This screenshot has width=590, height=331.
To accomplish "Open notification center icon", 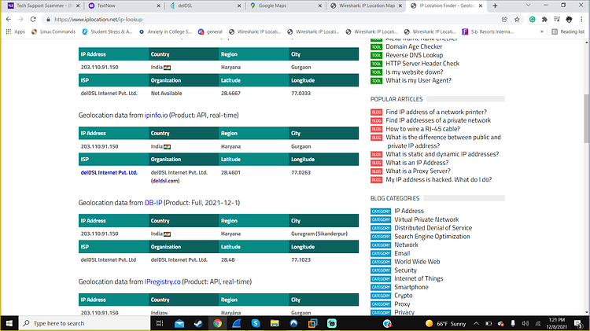I will coord(578,323).
